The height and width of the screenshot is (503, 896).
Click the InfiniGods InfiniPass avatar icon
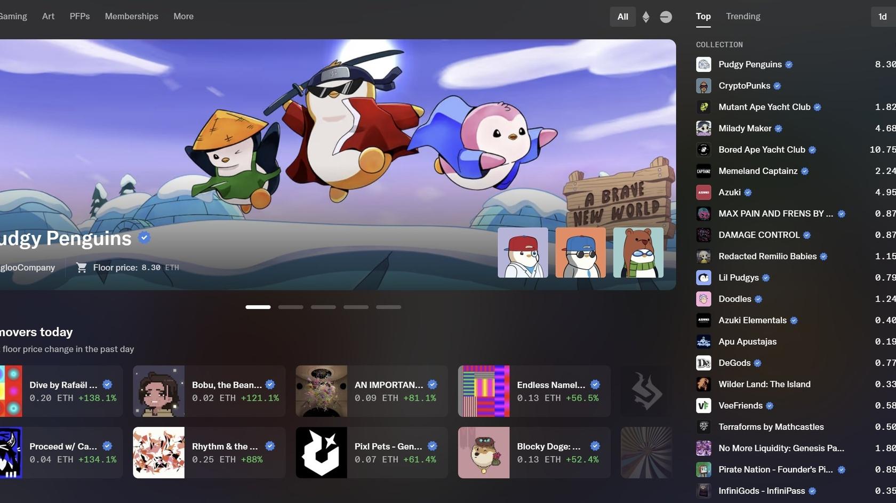point(703,491)
